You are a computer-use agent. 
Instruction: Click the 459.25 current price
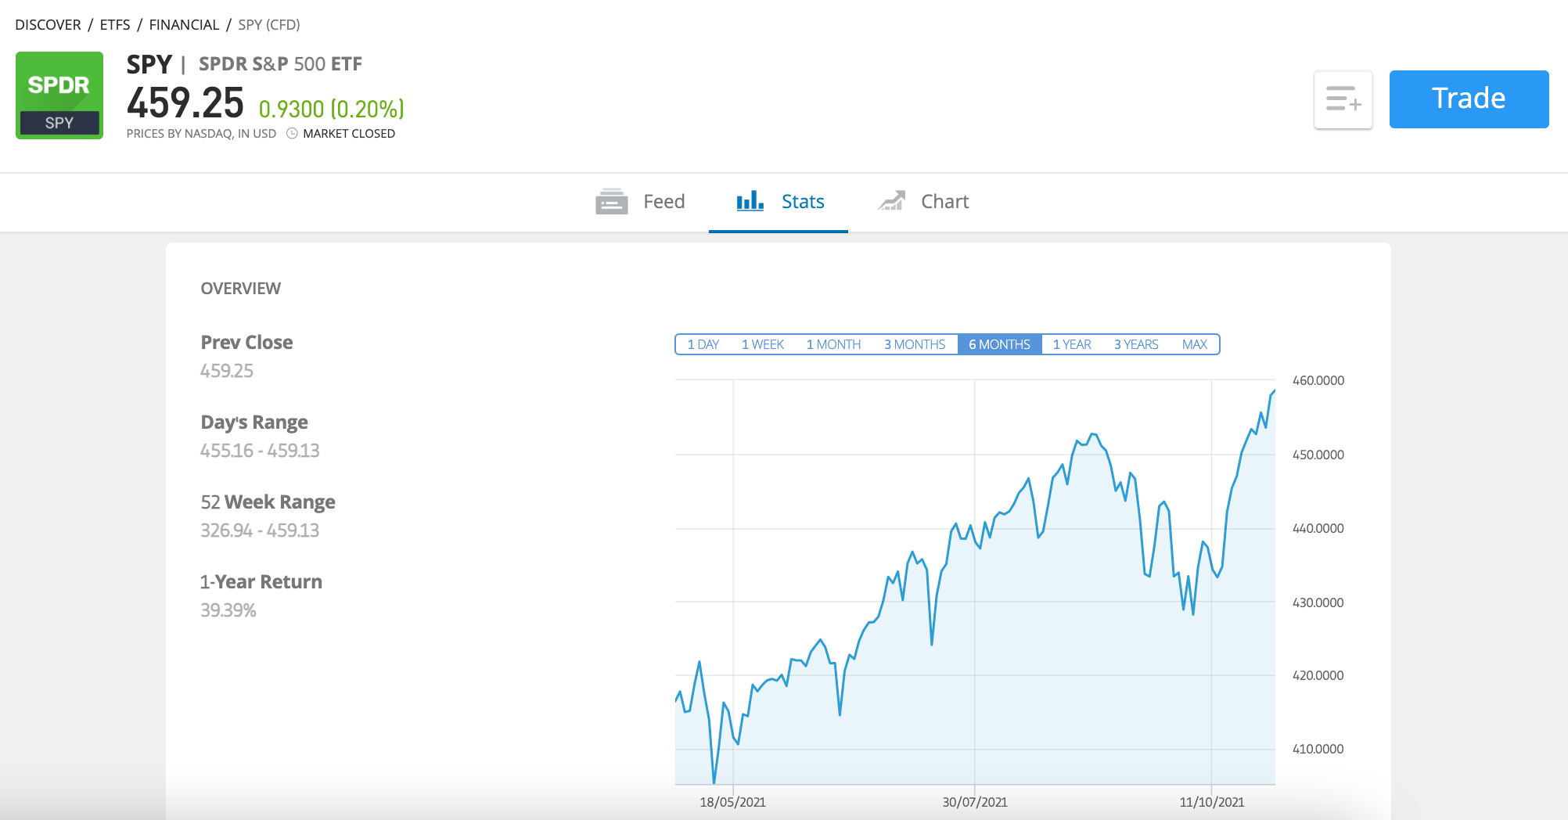click(x=185, y=102)
